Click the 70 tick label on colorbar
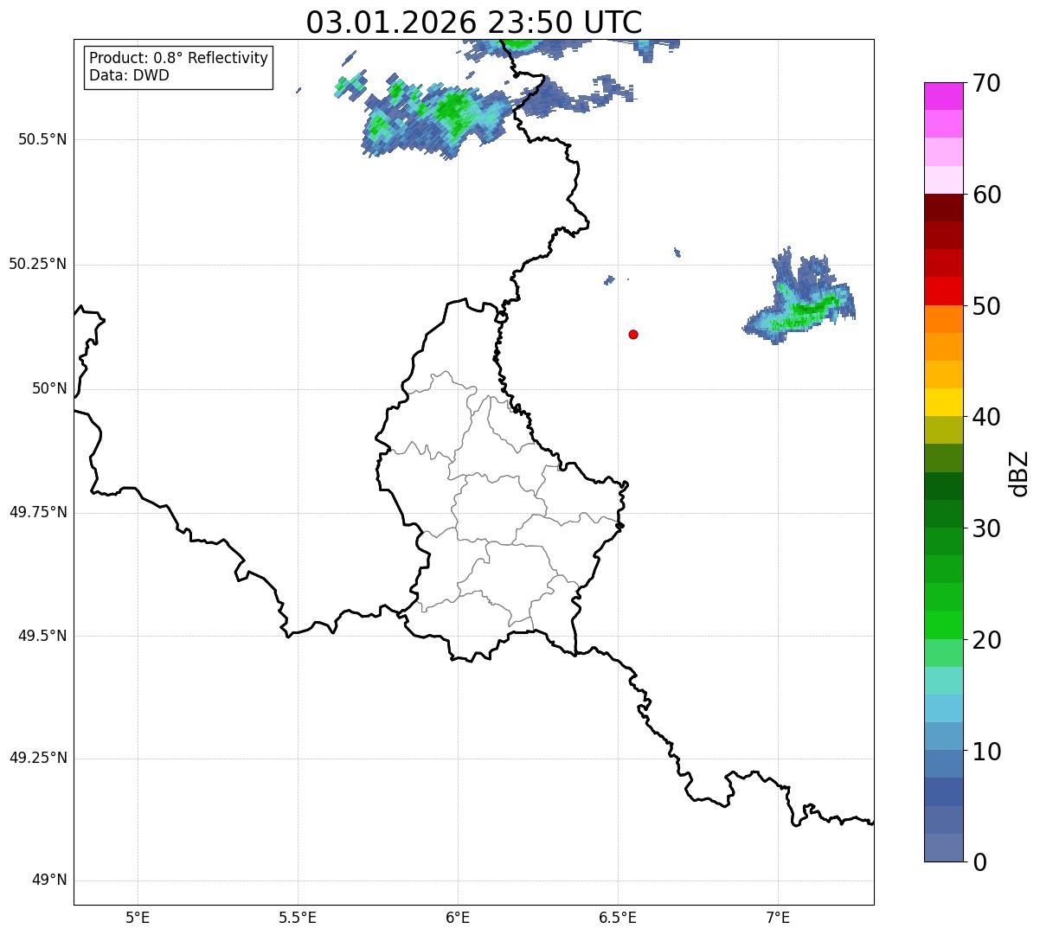1040x935 pixels. click(x=985, y=84)
